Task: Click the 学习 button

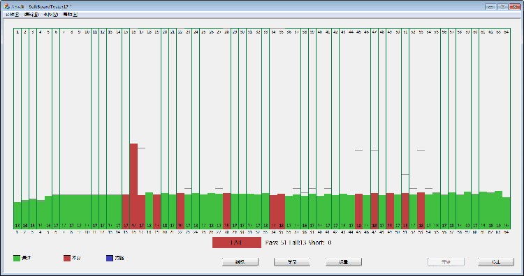Action: 292,262
